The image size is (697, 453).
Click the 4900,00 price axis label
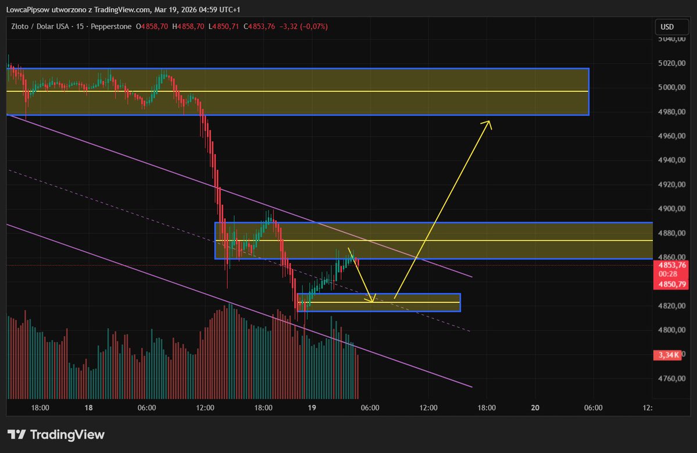(671, 209)
